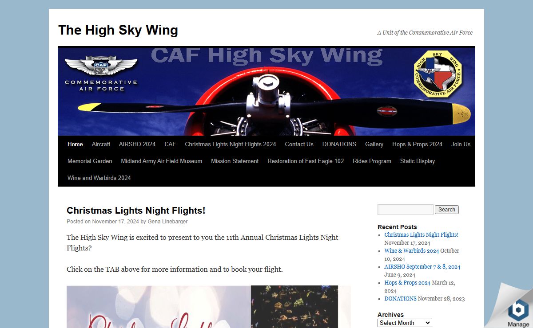The height and width of the screenshot is (328, 533).
Task: Click the Search button
Action: click(x=447, y=210)
